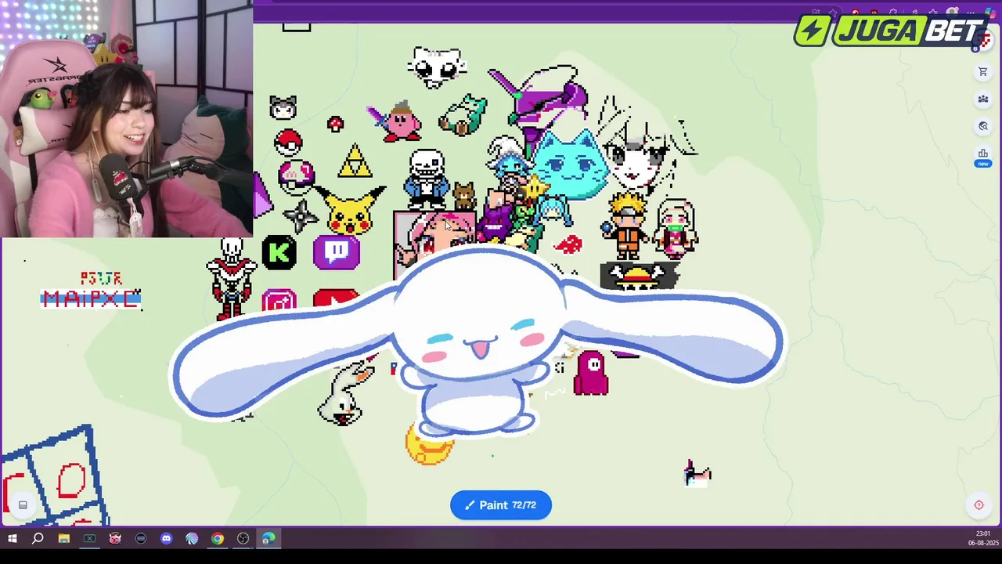Open the Windows Start menu
Screen dimensions: 1002x564
(13, 539)
